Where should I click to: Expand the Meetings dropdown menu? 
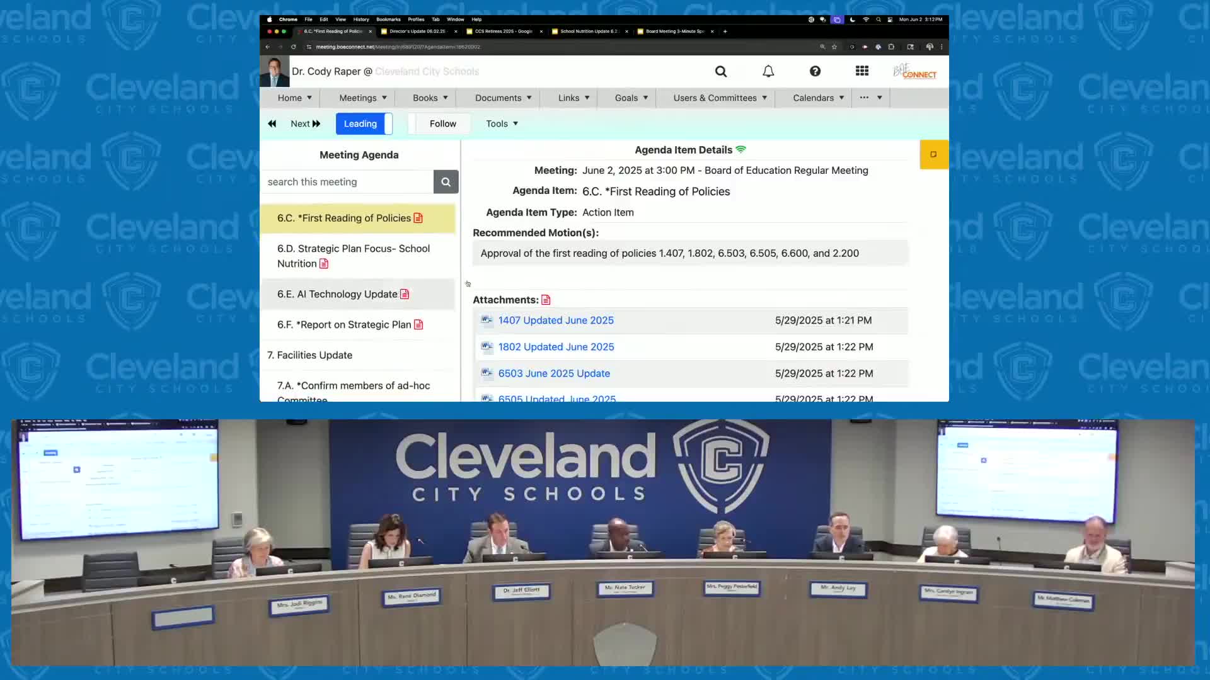[362, 98]
